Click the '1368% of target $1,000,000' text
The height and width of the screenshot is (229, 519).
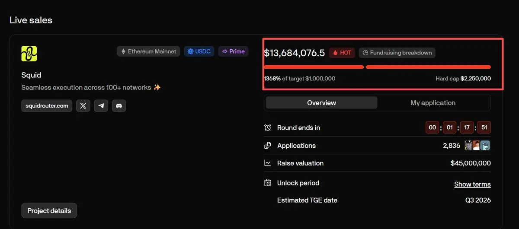(299, 79)
